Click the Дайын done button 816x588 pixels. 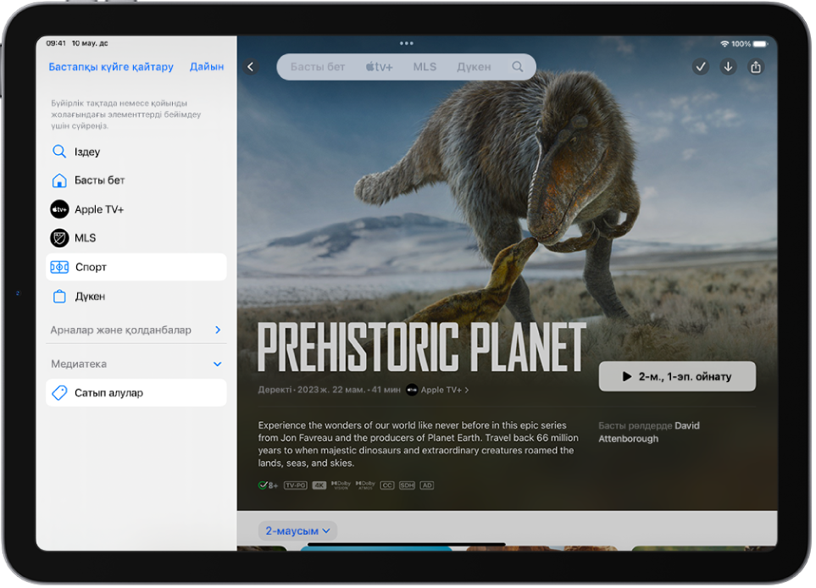pyautogui.click(x=207, y=67)
